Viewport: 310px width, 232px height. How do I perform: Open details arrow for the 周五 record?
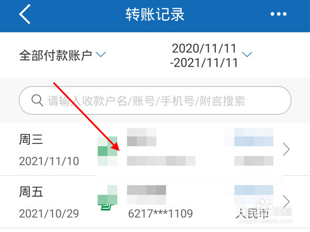point(286,202)
